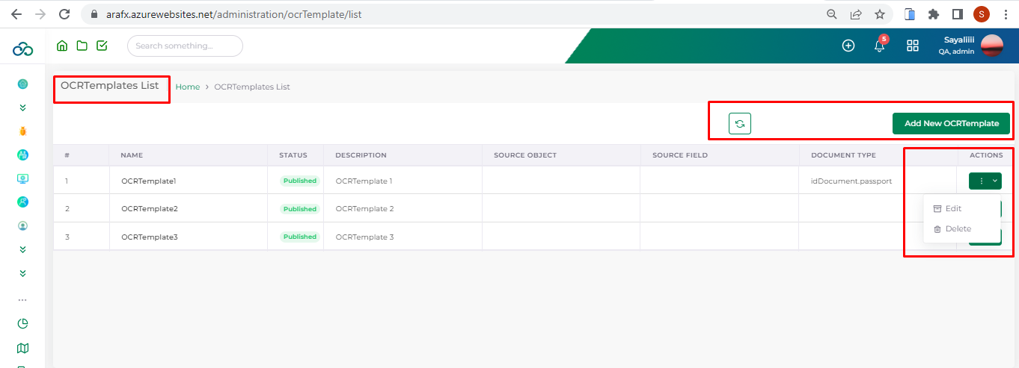Viewport: 1019px width, 368px height.
Task: Bookmark page with the browser star icon
Action: (x=880, y=14)
